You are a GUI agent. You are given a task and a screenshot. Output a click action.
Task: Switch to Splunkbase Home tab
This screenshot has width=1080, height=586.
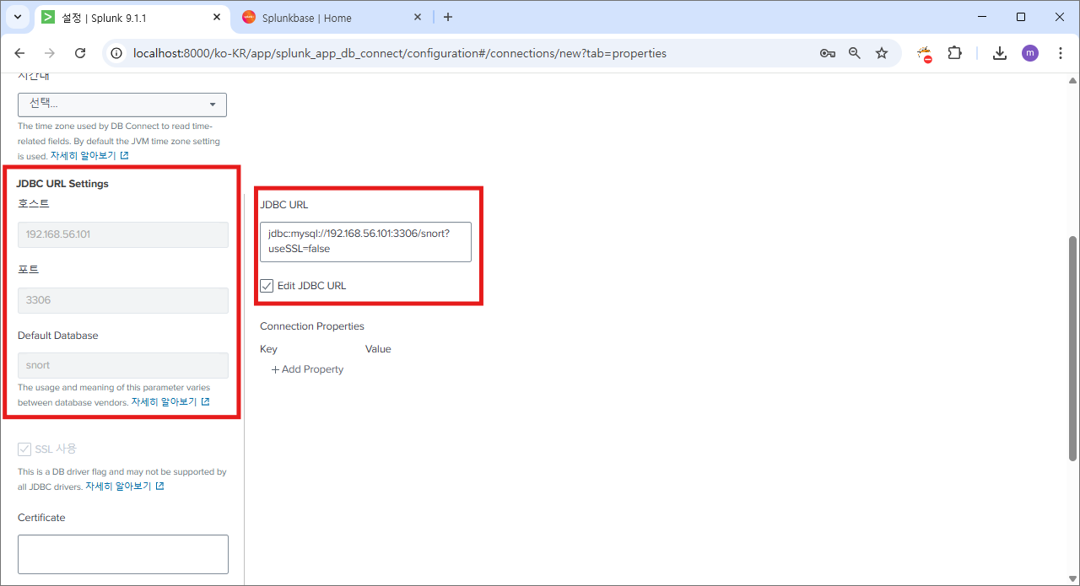pyautogui.click(x=331, y=18)
